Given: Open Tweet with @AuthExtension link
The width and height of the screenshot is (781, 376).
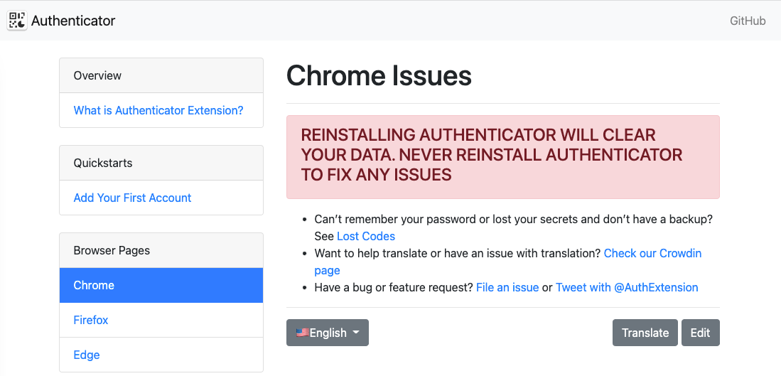Looking at the screenshot, I should click(627, 287).
